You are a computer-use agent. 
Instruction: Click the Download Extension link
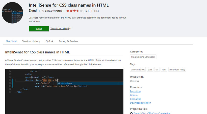tap(140, 103)
